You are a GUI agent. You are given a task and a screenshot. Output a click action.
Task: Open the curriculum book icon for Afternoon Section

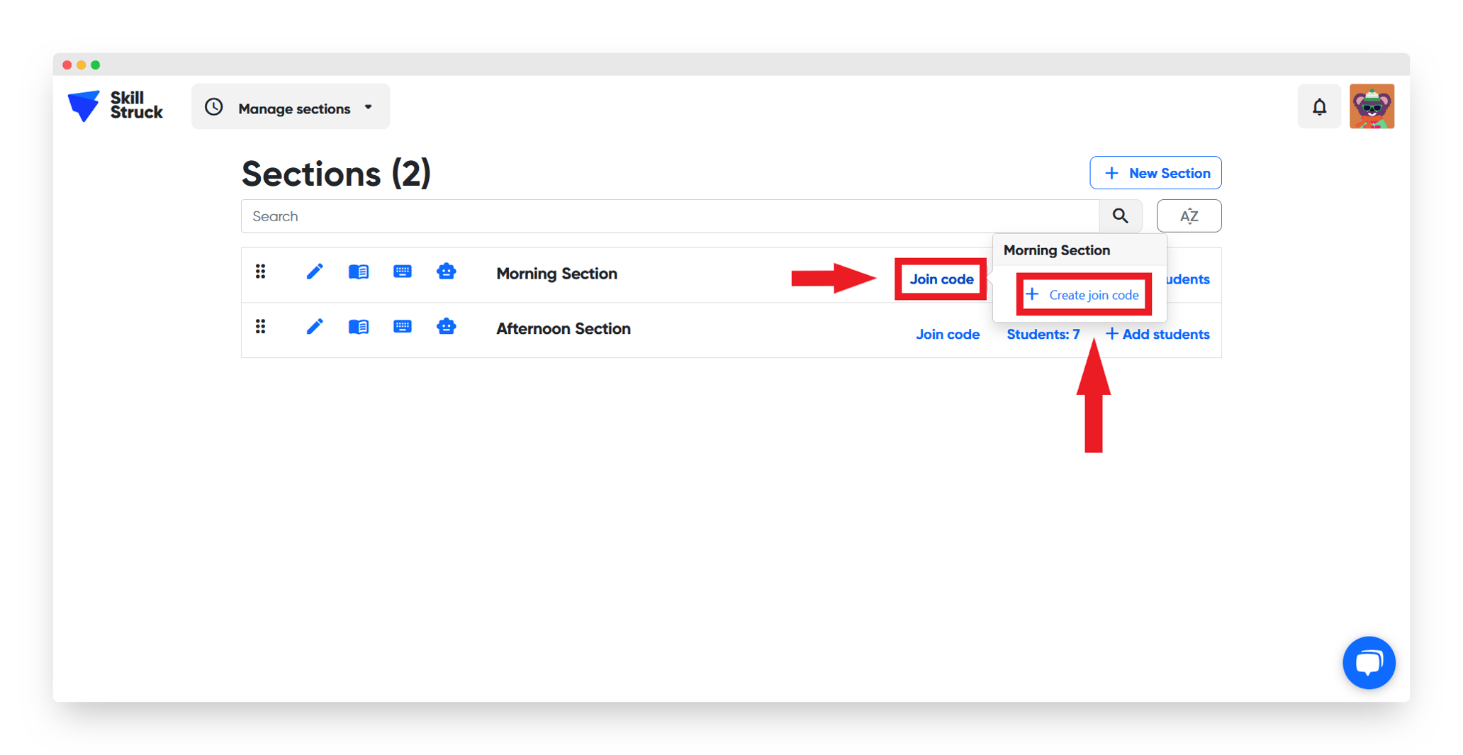(359, 327)
